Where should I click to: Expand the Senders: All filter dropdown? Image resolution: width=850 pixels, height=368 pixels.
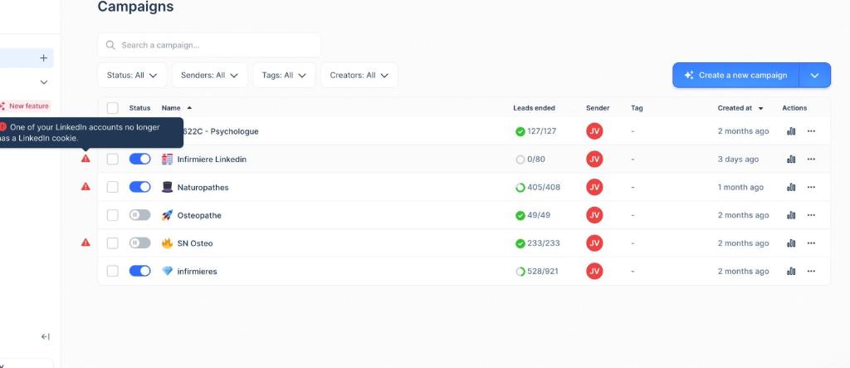click(209, 75)
